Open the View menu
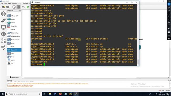171x96 pixels. point(9,3)
